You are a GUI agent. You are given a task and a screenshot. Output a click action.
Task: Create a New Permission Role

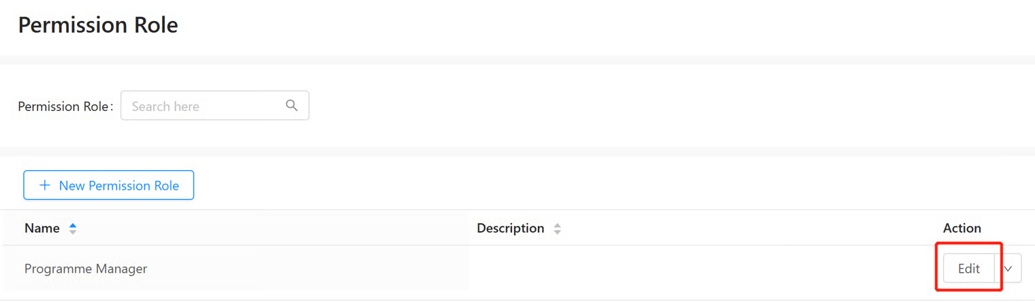pyautogui.click(x=109, y=185)
